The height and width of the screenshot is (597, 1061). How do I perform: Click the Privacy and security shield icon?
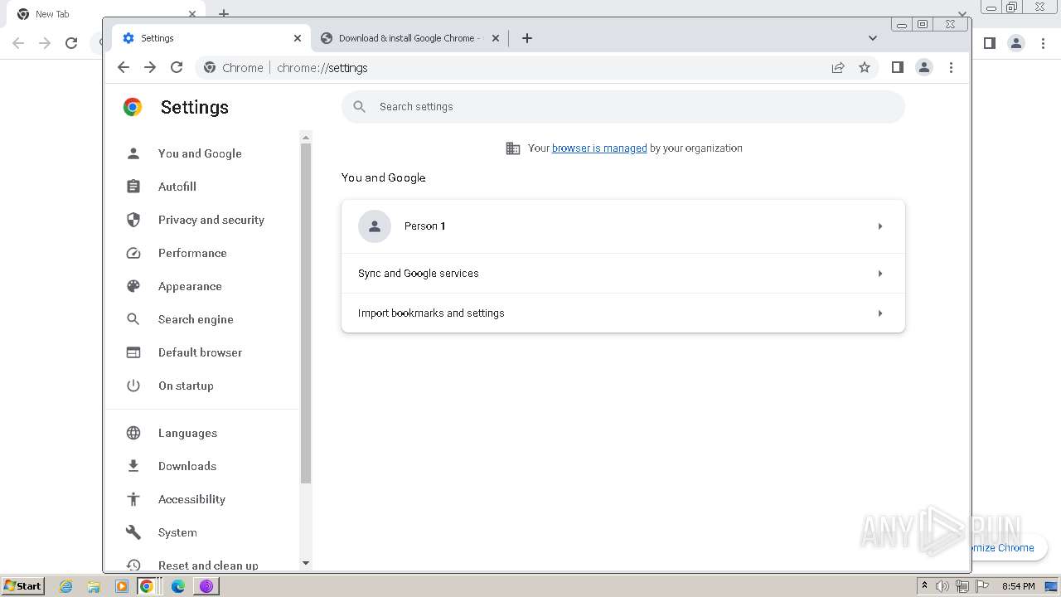click(x=133, y=220)
